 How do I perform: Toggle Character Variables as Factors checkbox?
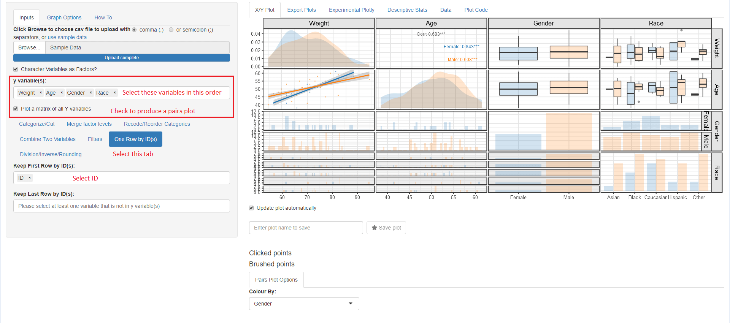(16, 69)
